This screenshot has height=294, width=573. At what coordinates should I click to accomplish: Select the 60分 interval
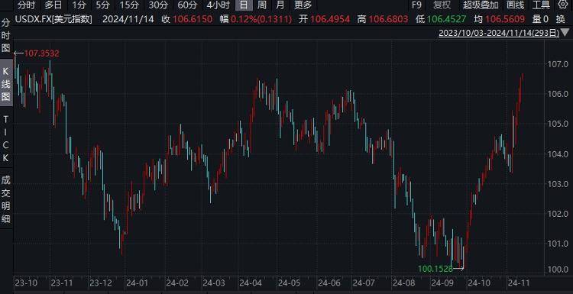coord(187,5)
